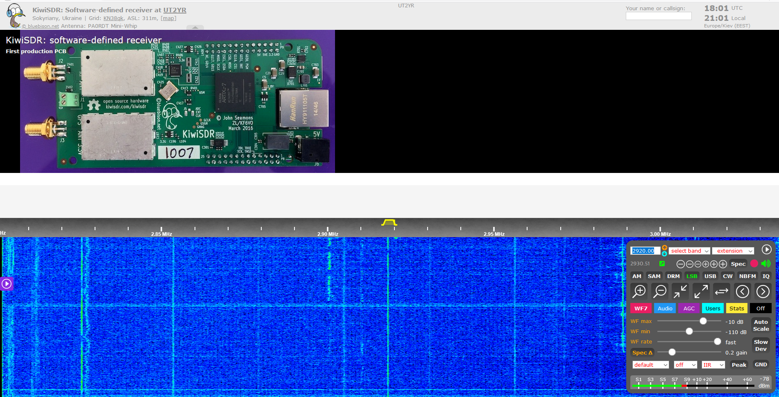Open the Users tab
The image size is (779, 397).
pyautogui.click(x=713, y=308)
